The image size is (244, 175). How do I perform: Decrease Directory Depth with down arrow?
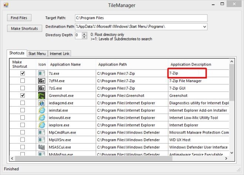tap(84, 37)
